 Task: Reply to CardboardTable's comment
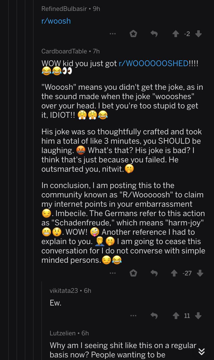point(154,273)
